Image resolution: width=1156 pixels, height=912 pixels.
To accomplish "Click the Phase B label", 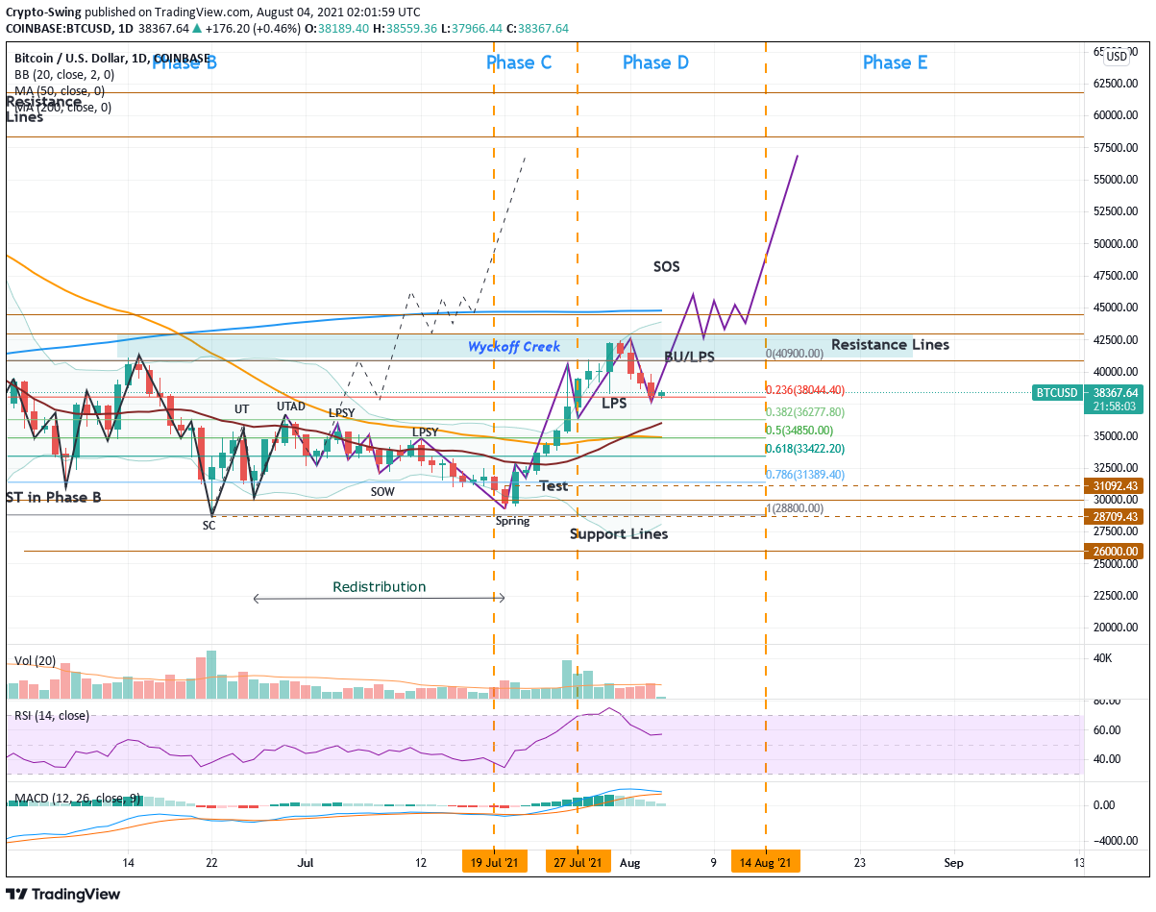I will coord(184,63).
